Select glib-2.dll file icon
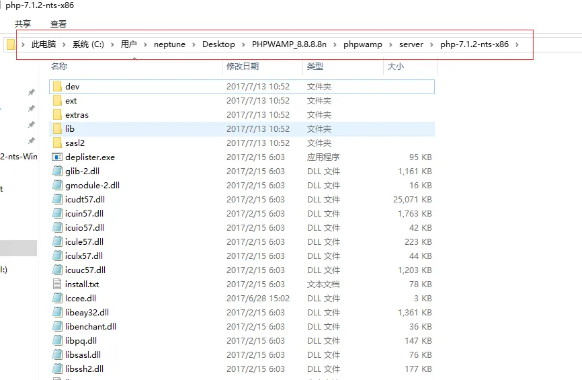Screen dimensions: 582x380 pos(57,172)
